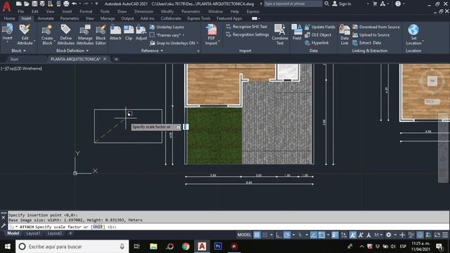Image resolution: width=450 pixels, height=253 pixels.
Task: Open snap mode dropdown arrow
Action: 271,235
